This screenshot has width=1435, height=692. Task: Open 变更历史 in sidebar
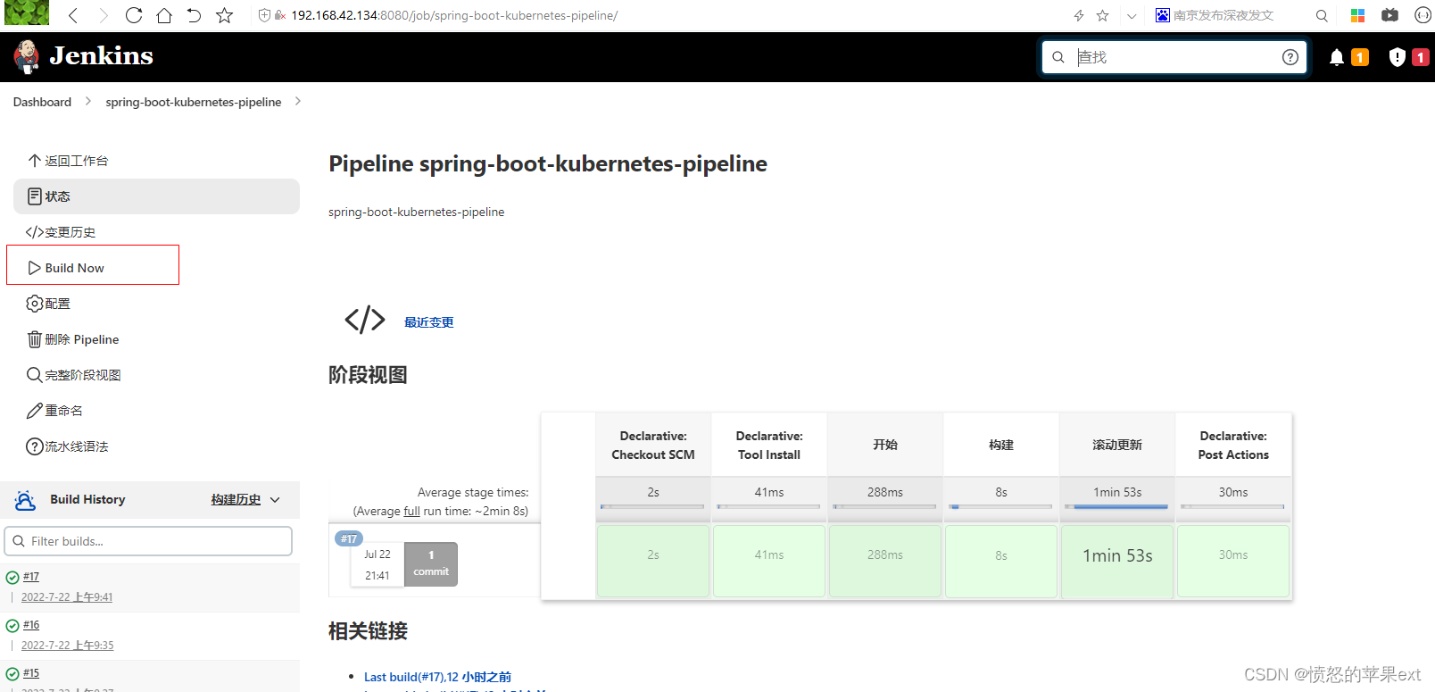coord(156,232)
